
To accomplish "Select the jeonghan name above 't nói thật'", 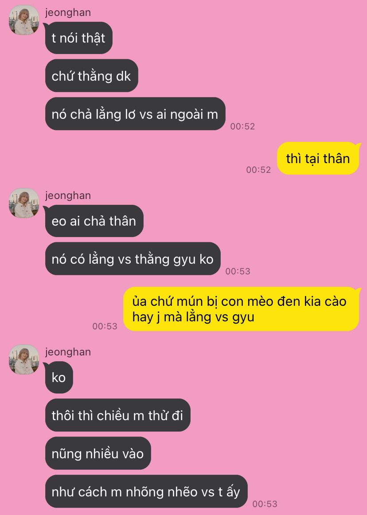I will click(68, 12).
